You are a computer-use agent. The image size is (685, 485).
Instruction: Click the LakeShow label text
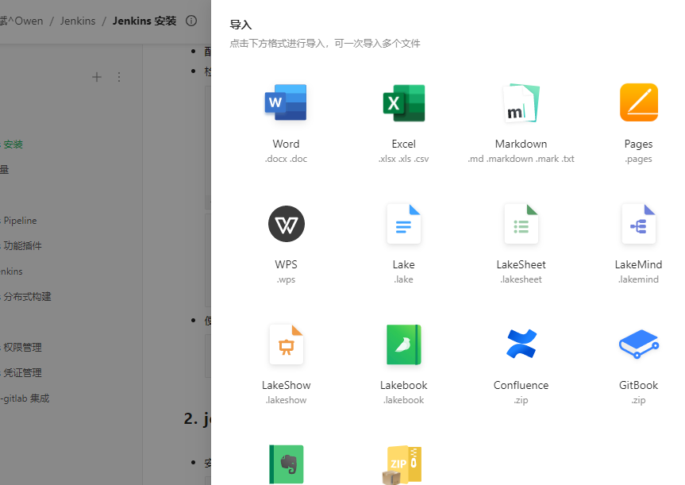point(287,385)
